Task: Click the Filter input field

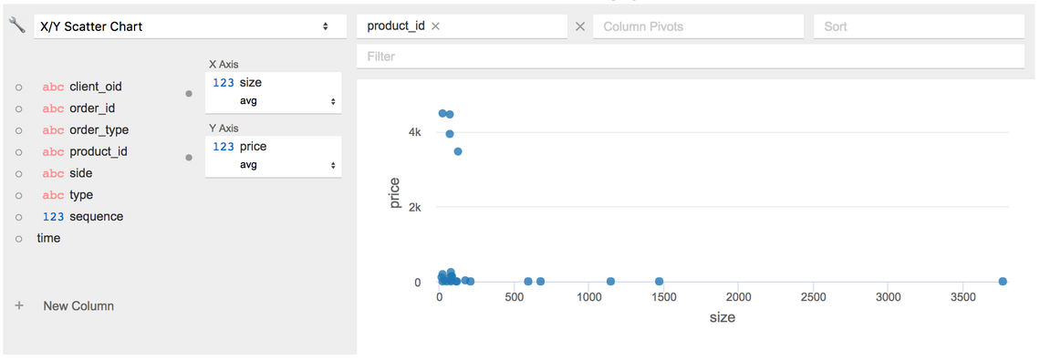Action: coord(691,57)
